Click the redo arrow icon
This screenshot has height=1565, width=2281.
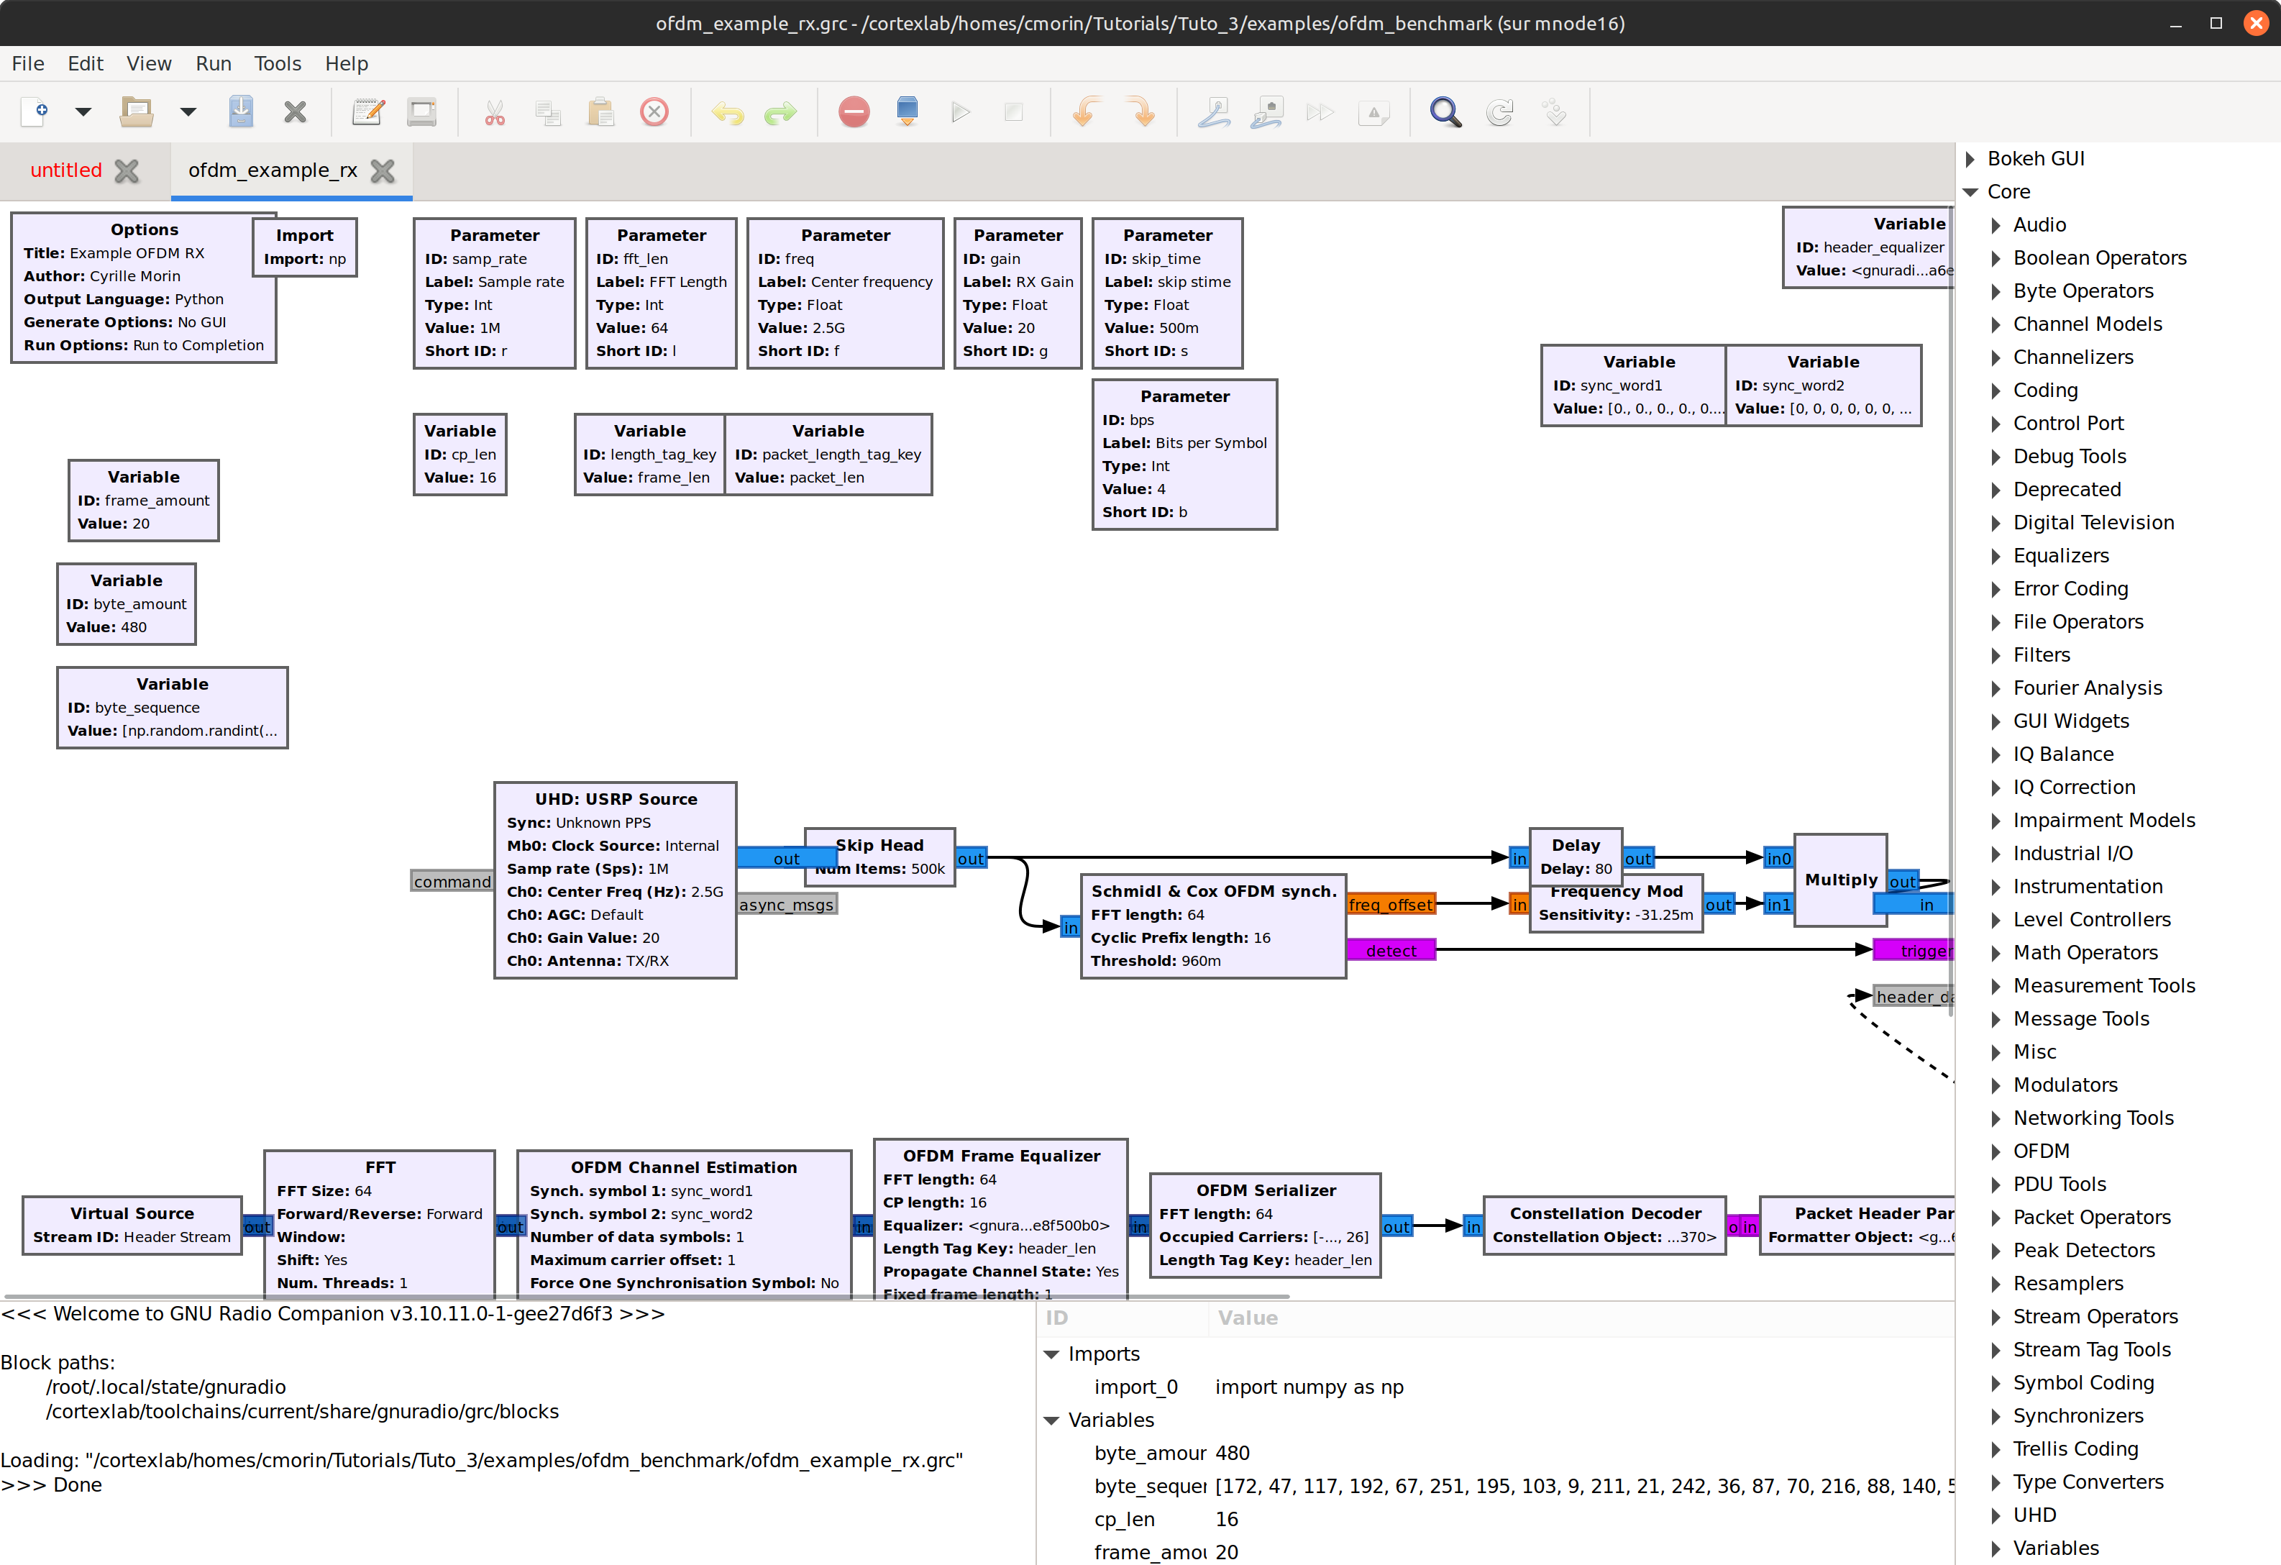[x=780, y=112]
